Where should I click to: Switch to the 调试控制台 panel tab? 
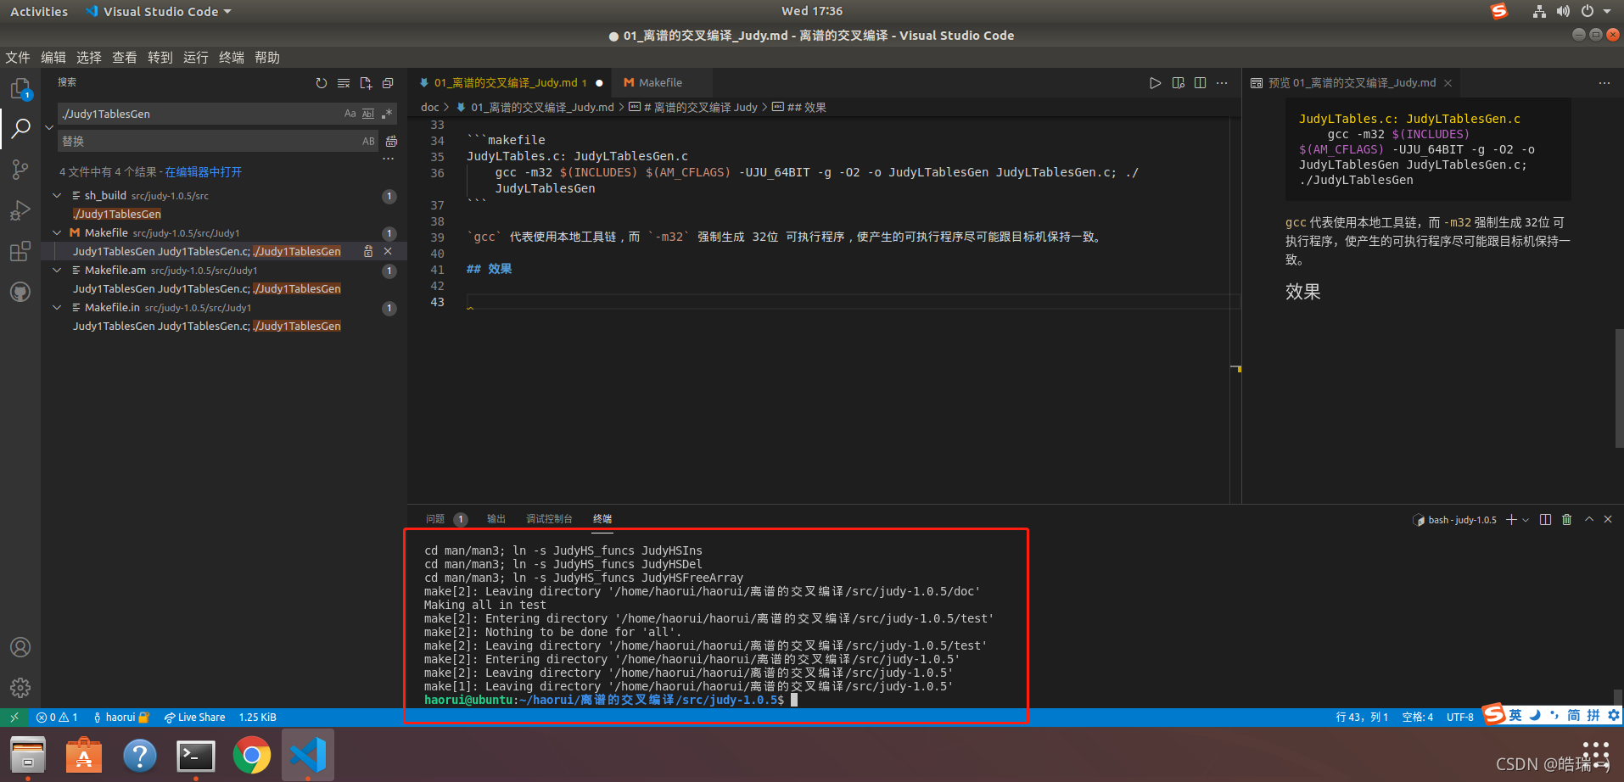pos(549,519)
